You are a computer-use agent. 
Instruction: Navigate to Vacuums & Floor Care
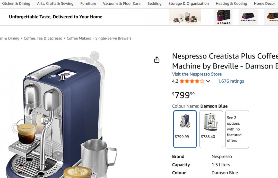tap(122, 4)
